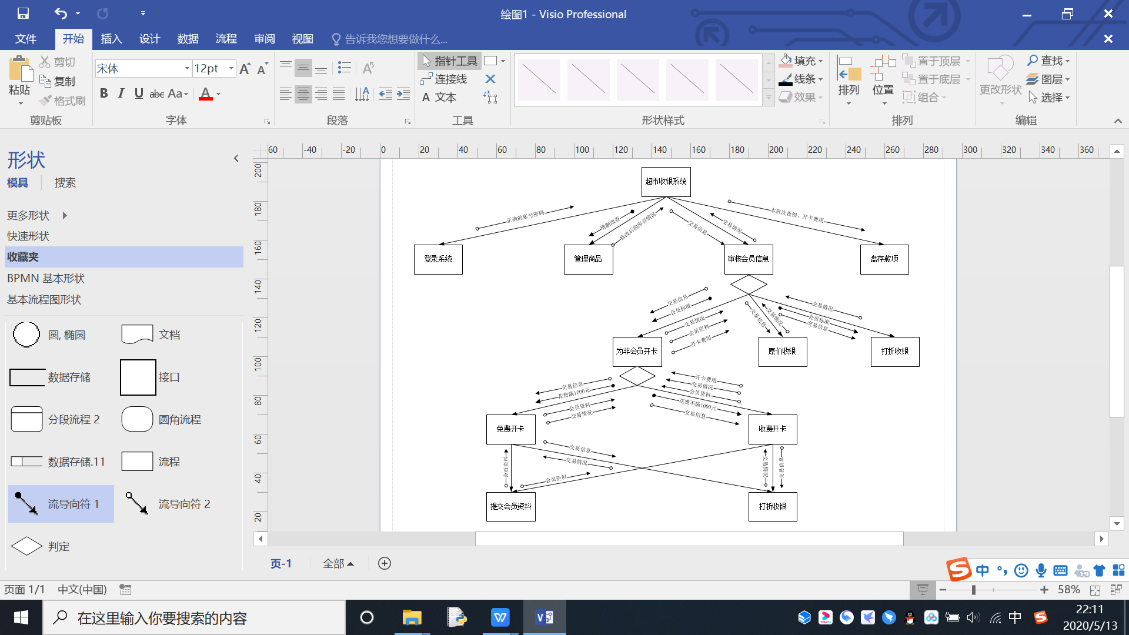Open the 全部 pages list dropdown

[x=338, y=563]
